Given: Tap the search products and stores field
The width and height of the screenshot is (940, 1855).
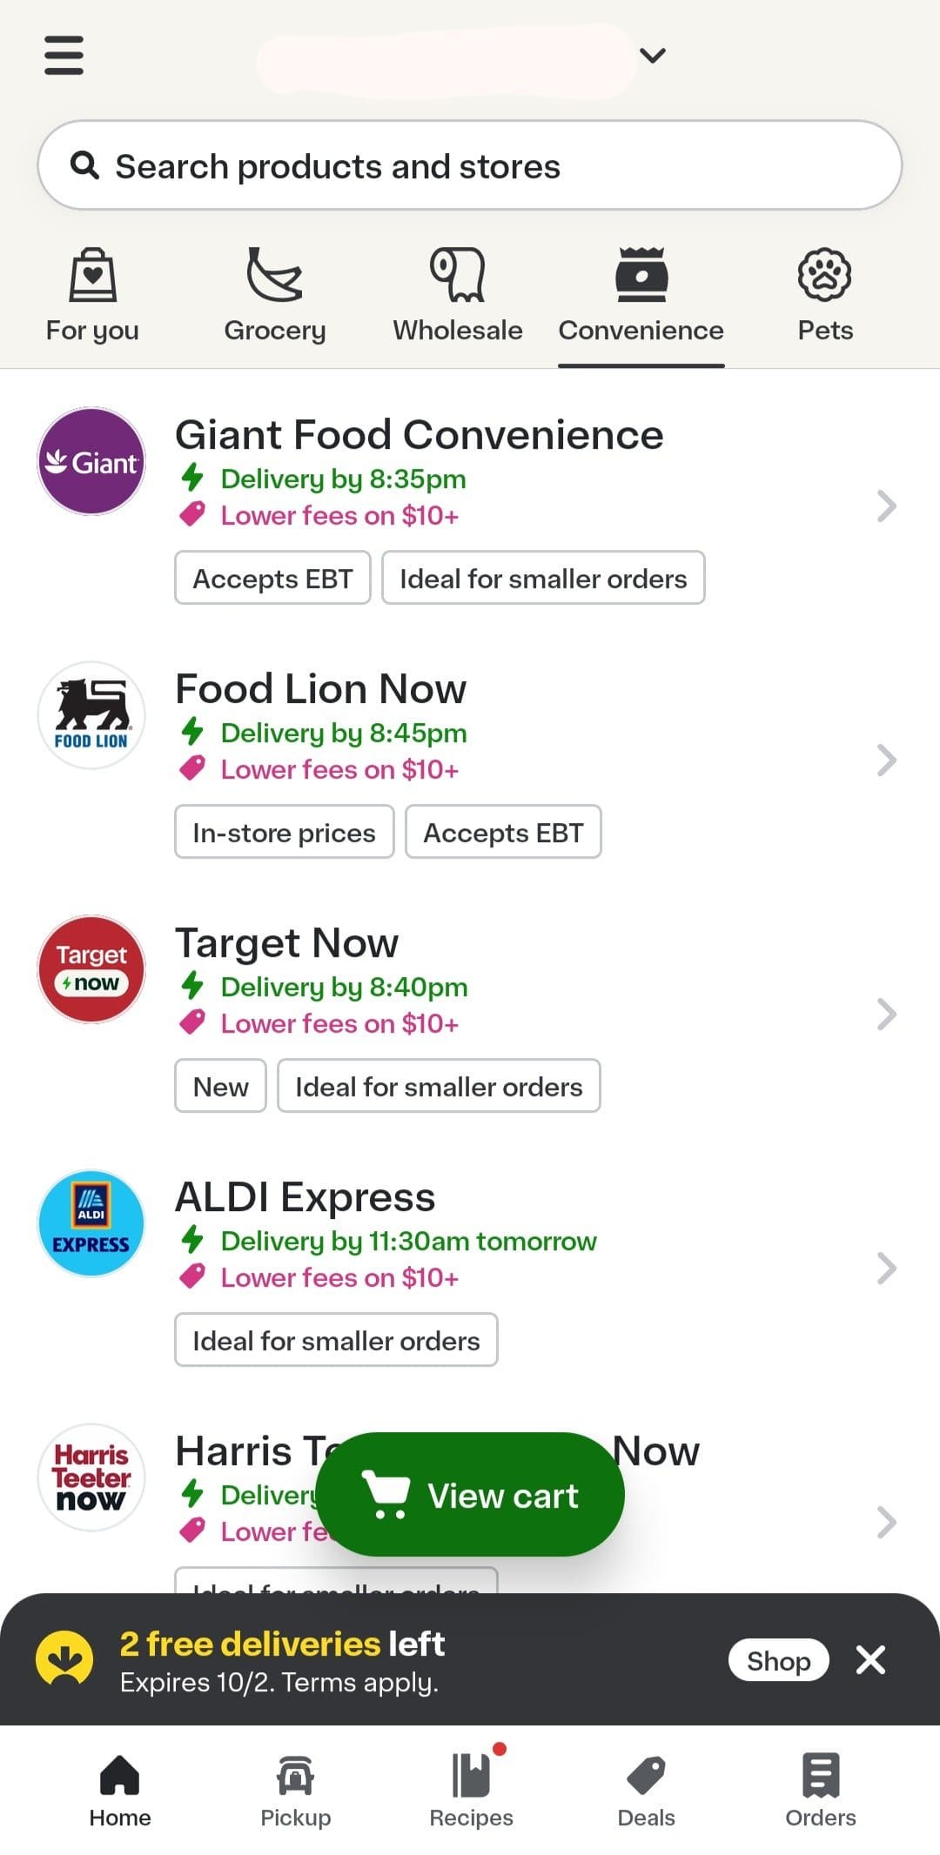Looking at the screenshot, I should tap(469, 165).
